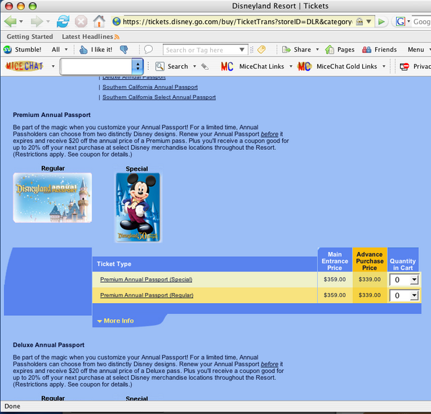Click the MiceChat toolbar search input box
The height and width of the screenshot is (414, 431).
coord(96,66)
